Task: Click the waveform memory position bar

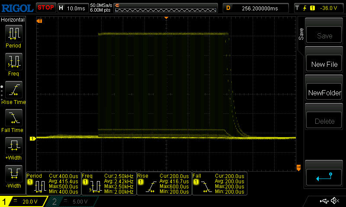Action: [166, 8]
